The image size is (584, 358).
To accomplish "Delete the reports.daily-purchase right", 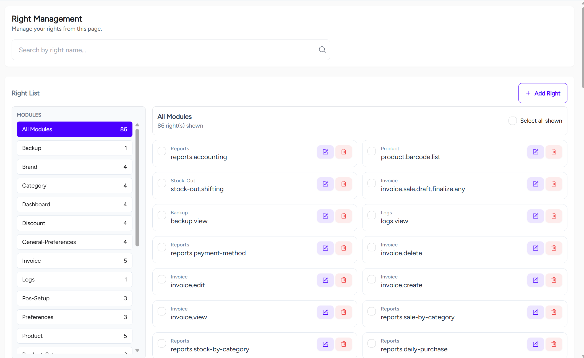I will point(554,344).
